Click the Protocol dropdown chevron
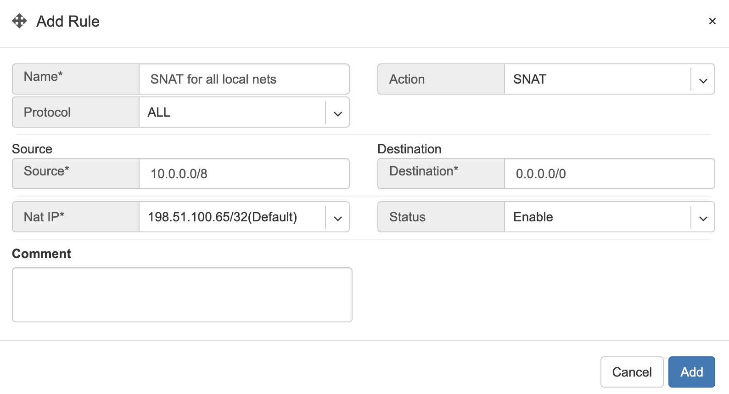This screenshot has height=394, width=729. (x=337, y=113)
